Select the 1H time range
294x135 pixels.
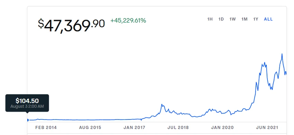[x=210, y=19]
